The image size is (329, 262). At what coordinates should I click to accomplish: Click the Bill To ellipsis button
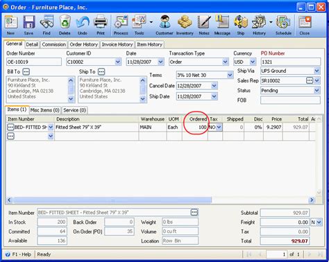point(26,71)
